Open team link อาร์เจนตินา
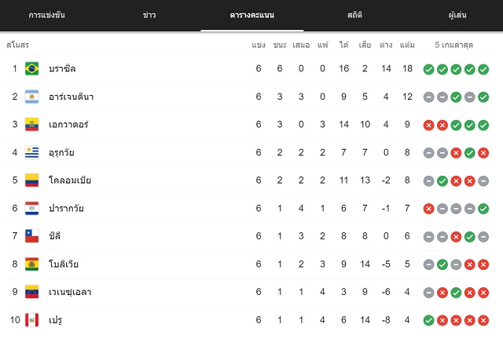 pos(72,97)
